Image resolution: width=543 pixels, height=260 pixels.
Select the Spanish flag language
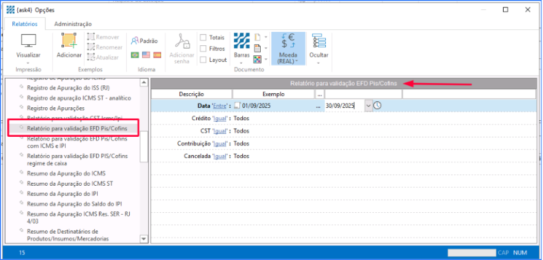coord(157,55)
